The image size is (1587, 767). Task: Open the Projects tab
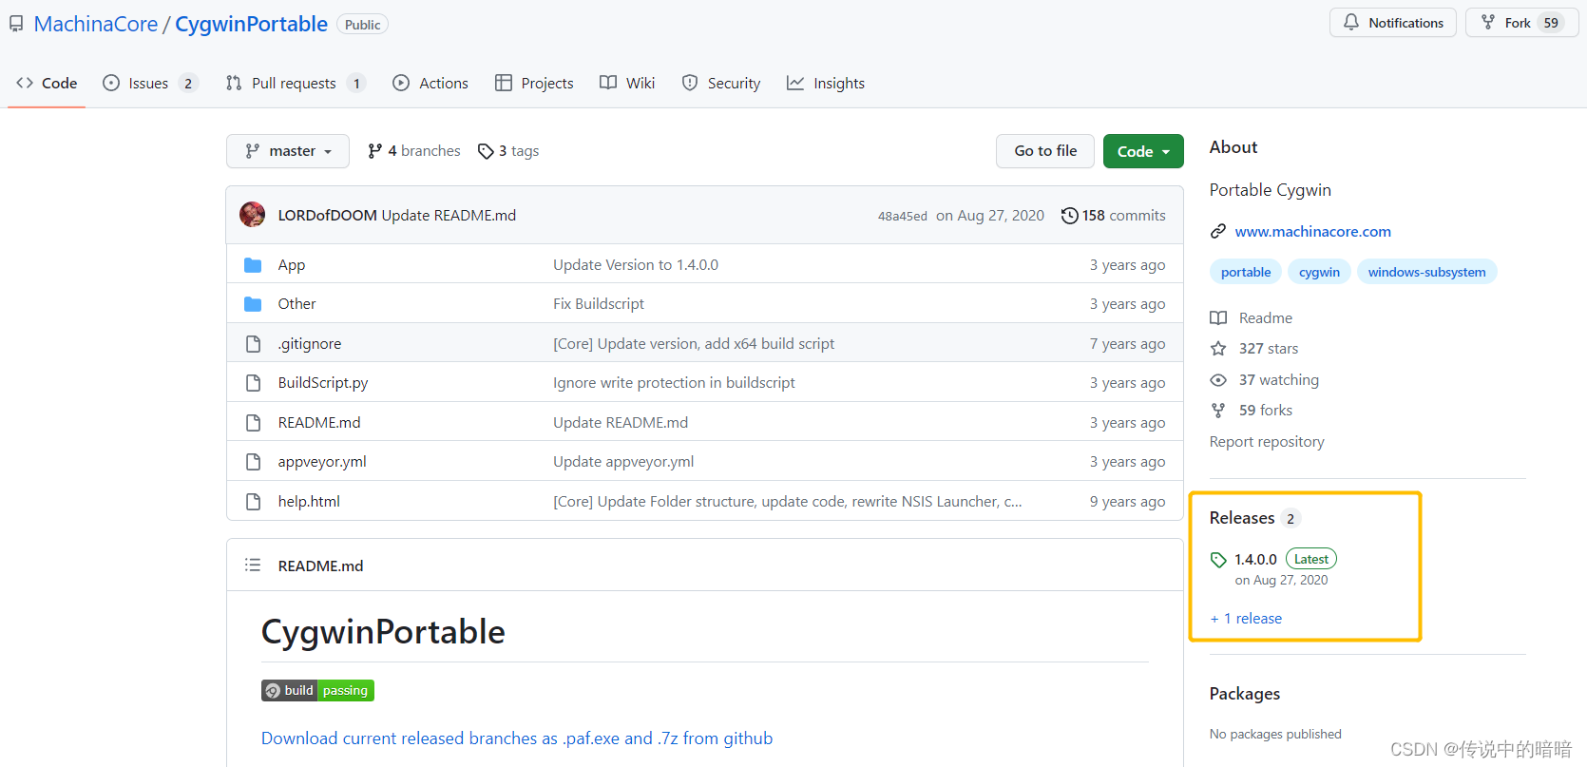click(534, 84)
